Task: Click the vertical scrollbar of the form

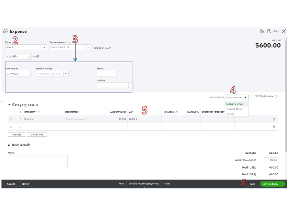Action: (x=286, y=95)
